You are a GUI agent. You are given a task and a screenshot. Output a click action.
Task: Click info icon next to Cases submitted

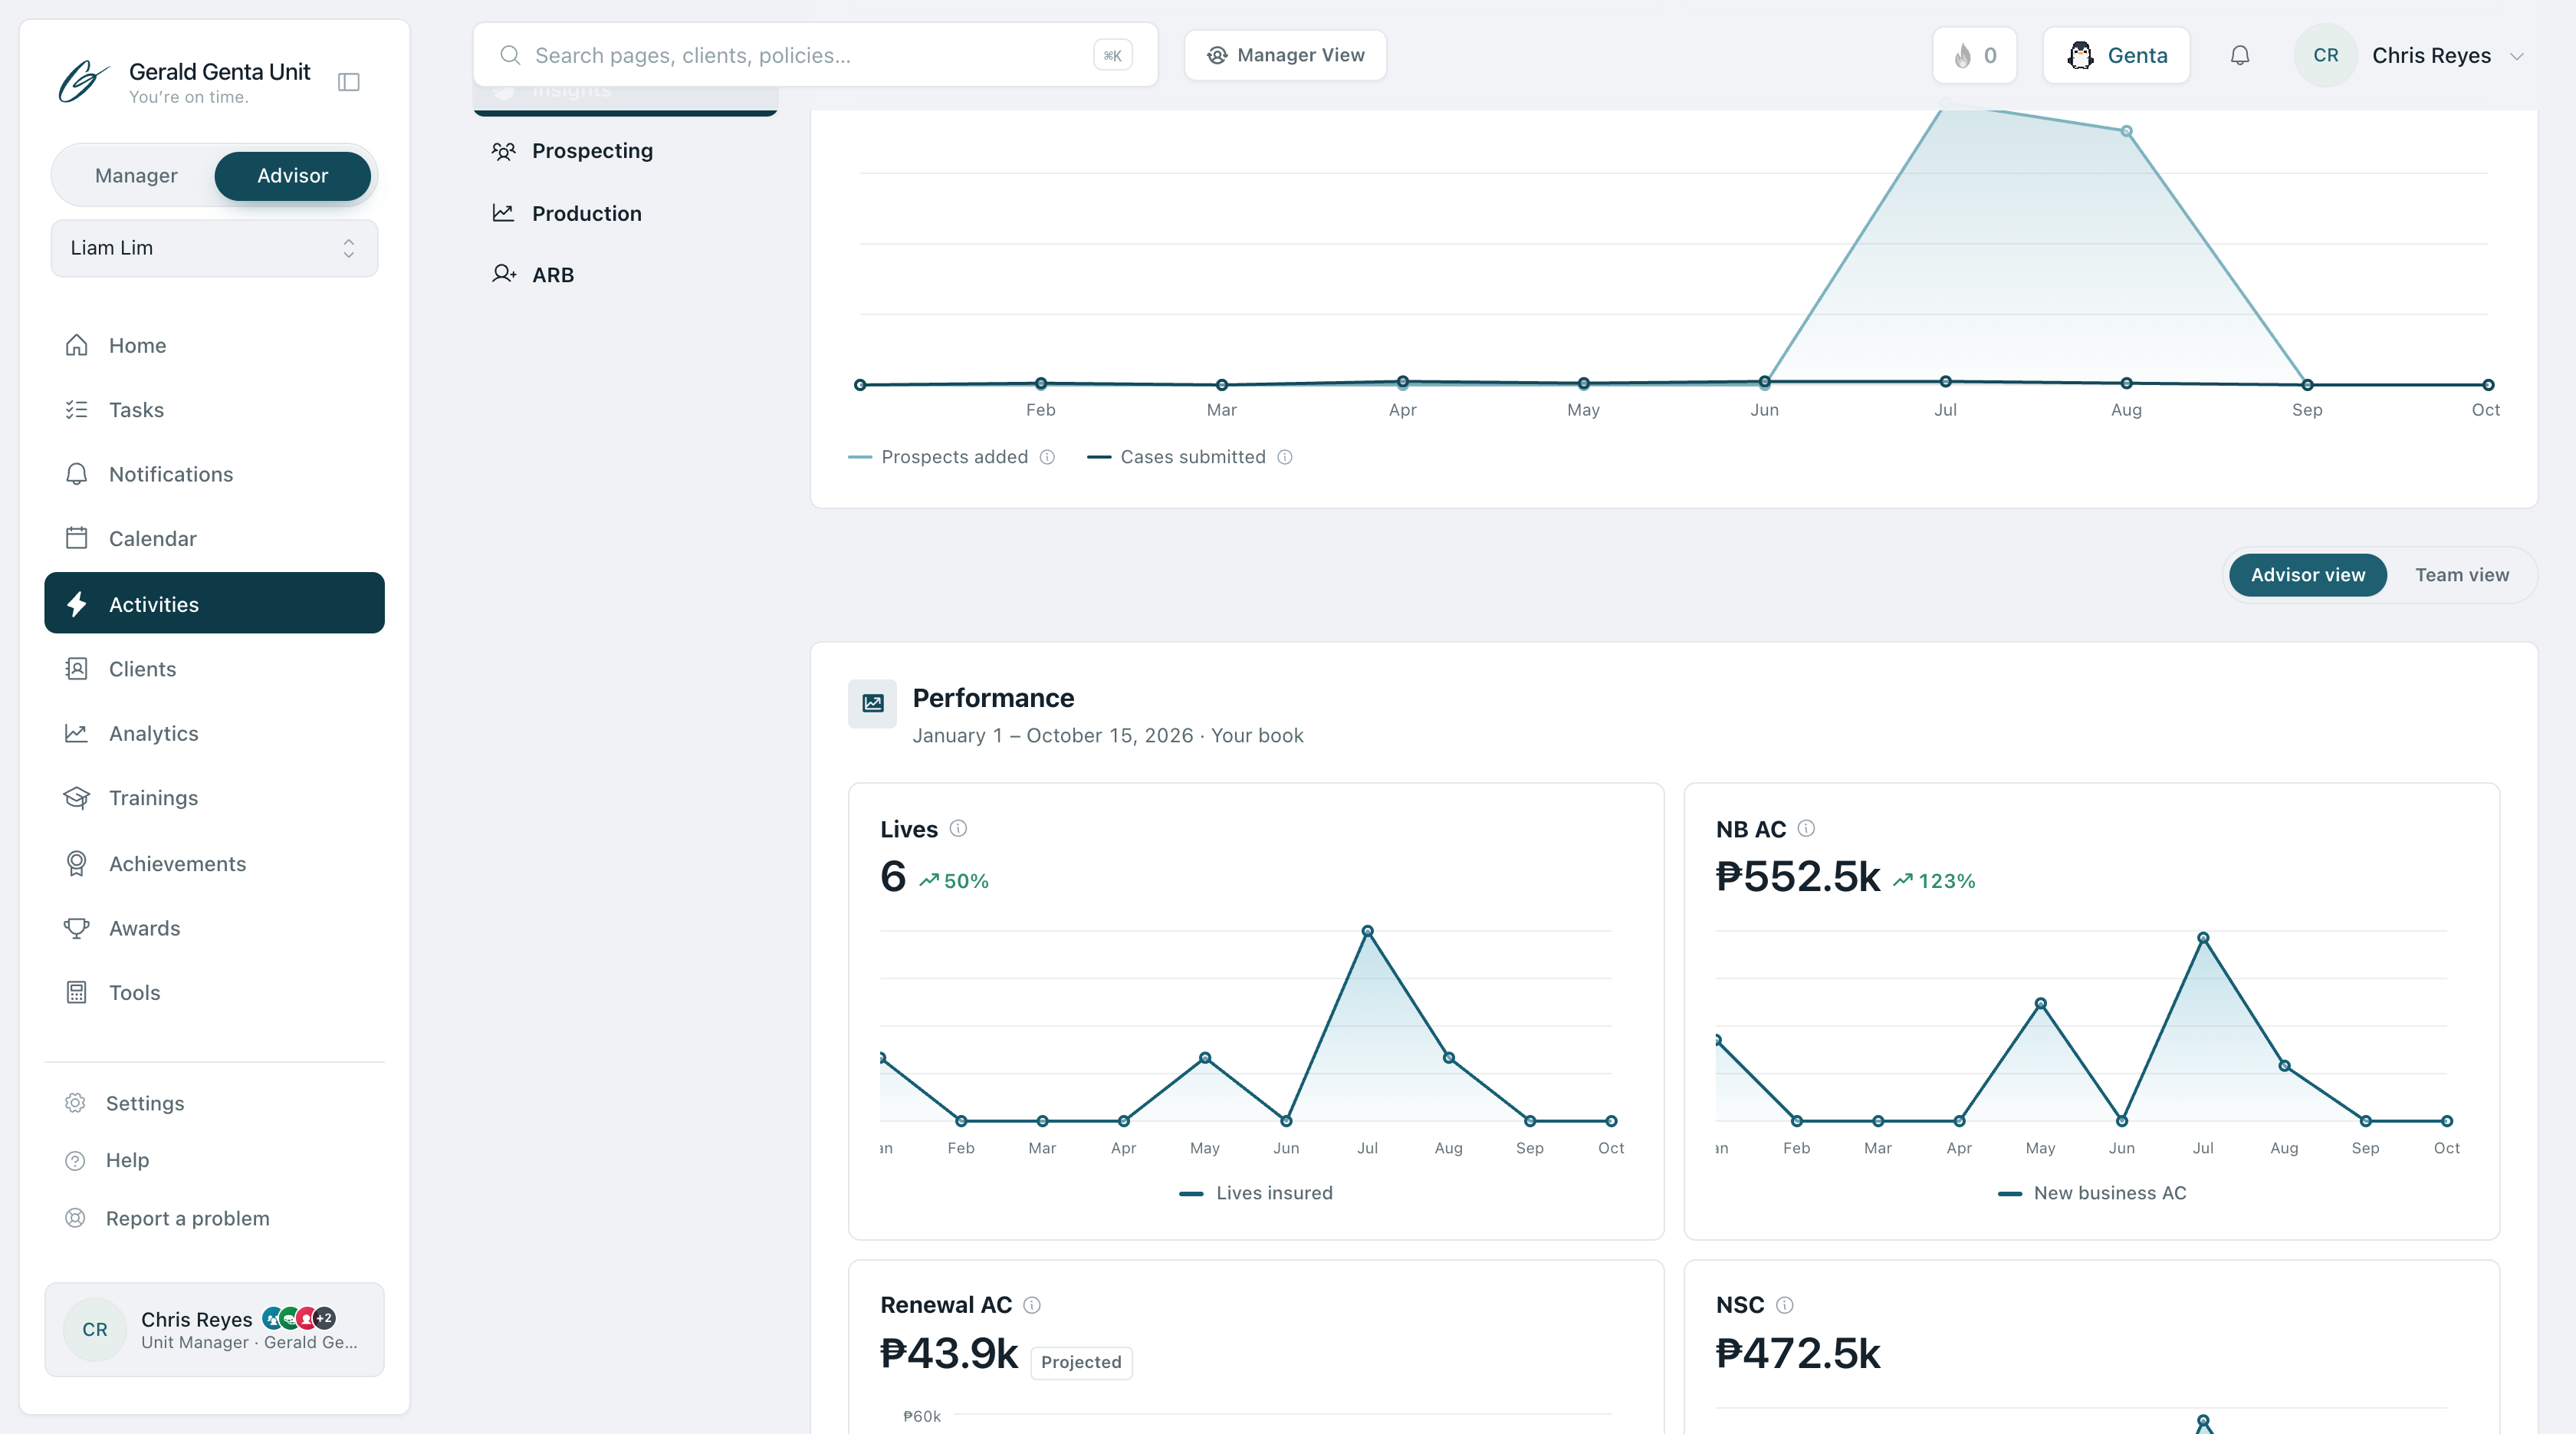tap(1285, 457)
